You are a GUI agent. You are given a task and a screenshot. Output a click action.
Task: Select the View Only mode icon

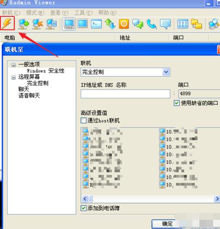(82, 24)
